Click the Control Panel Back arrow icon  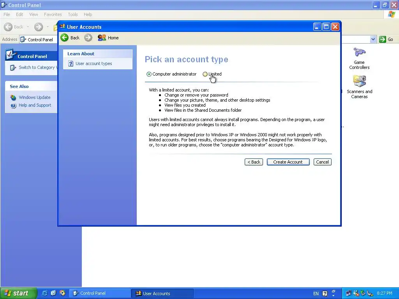[8, 27]
